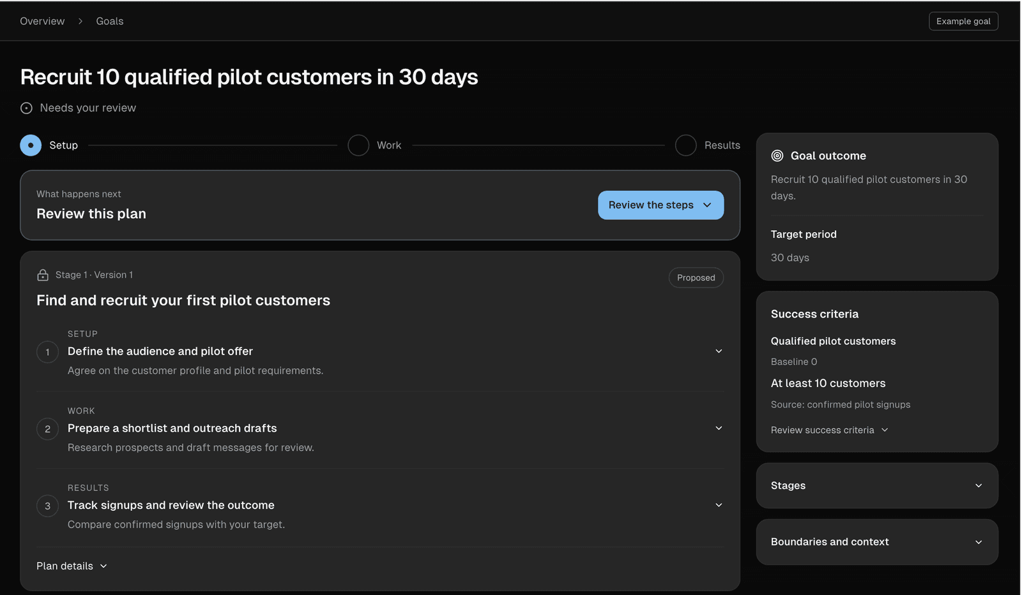This screenshot has height=595, width=1022.
Task: Click the breadcrumb separator arrow after Overview
Action: [80, 21]
